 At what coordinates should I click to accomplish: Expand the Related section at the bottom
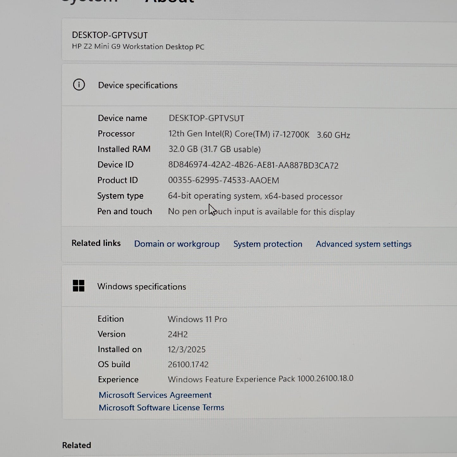[x=76, y=445]
